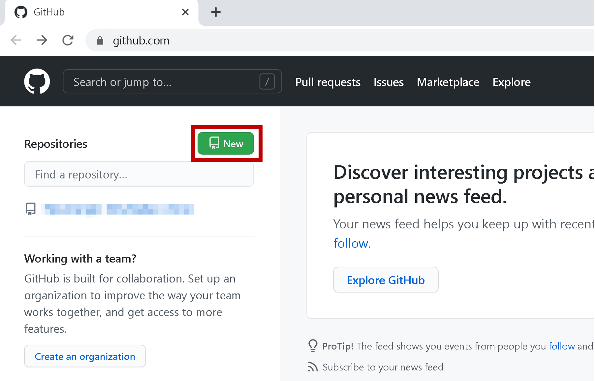Click Create an organization button
Screen dimensions: 595x381
coord(85,356)
